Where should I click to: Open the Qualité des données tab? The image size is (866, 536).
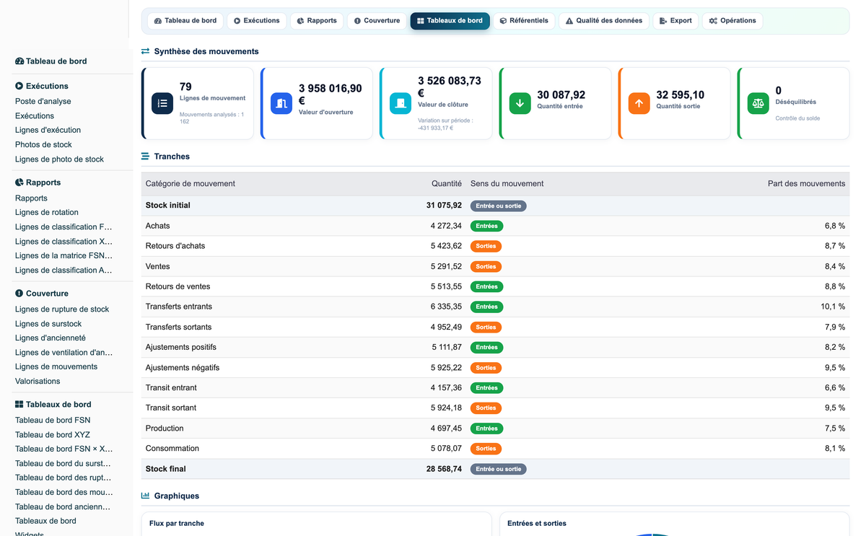(604, 21)
